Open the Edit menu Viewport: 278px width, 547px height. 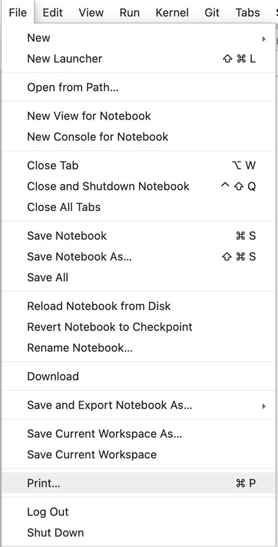[x=52, y=12]
